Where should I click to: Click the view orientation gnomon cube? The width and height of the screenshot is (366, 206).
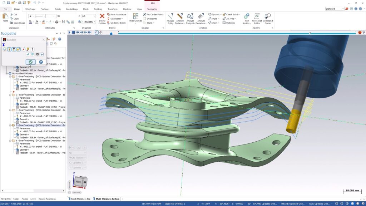tap(81, 181)
